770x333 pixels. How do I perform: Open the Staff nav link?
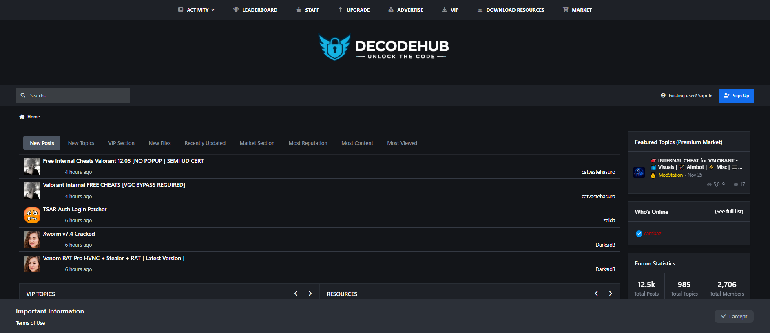(308, 10)
